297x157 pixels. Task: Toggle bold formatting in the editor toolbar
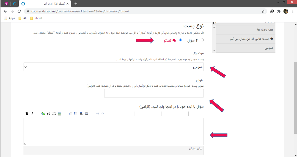point(27,114)
